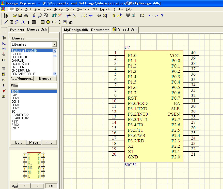Click the Print toolbar icon
Screen dimensions: 223x189
pyautogui.click(x=26, y=16)
